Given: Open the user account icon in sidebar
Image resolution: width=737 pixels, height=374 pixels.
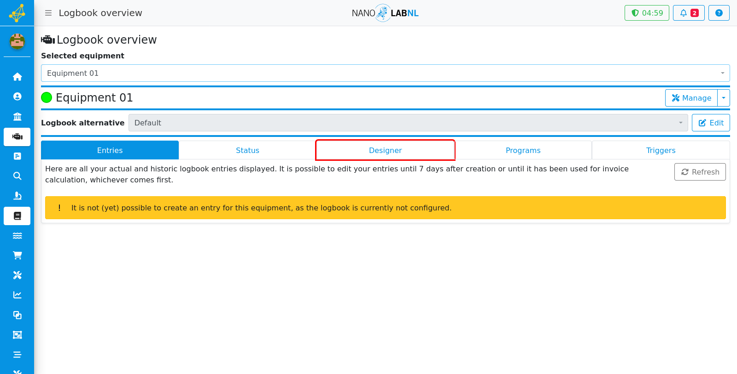Looking at the screenshot, I should coord(17,96).
